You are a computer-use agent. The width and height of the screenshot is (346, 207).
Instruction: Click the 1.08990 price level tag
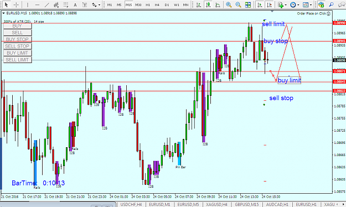[x=339, y=23]
